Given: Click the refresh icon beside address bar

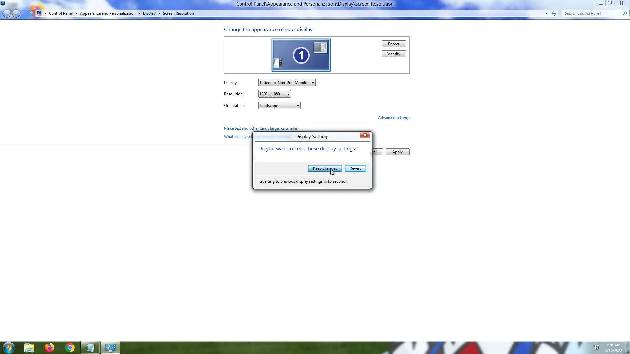Looking at the screenshot, I should coord(554,13).
